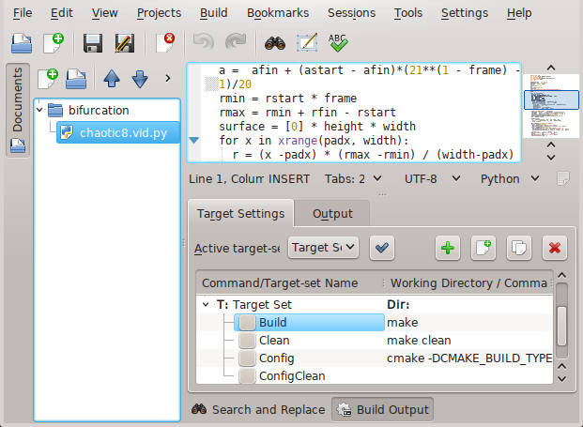The height and width of the screenshot is (427, 583).
Task: Run the ABC spell check icon
Action: (x=339, y=42)
